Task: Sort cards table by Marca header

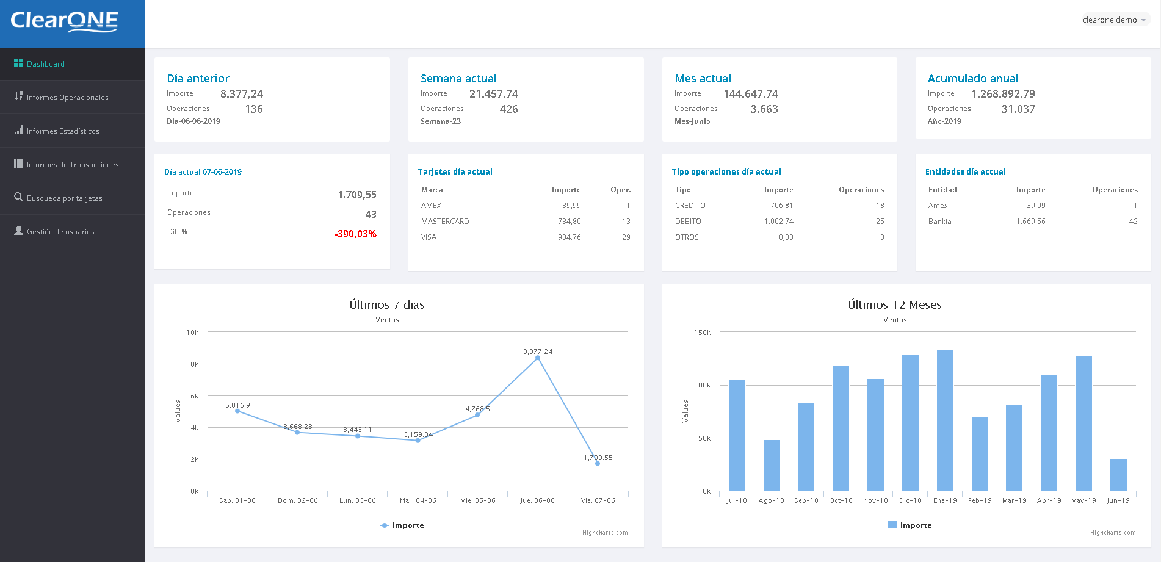Action: tap(432, 190)
